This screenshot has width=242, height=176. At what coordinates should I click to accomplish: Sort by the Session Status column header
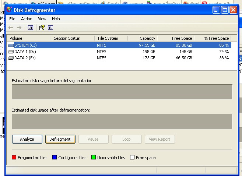[x=73, y=38]
